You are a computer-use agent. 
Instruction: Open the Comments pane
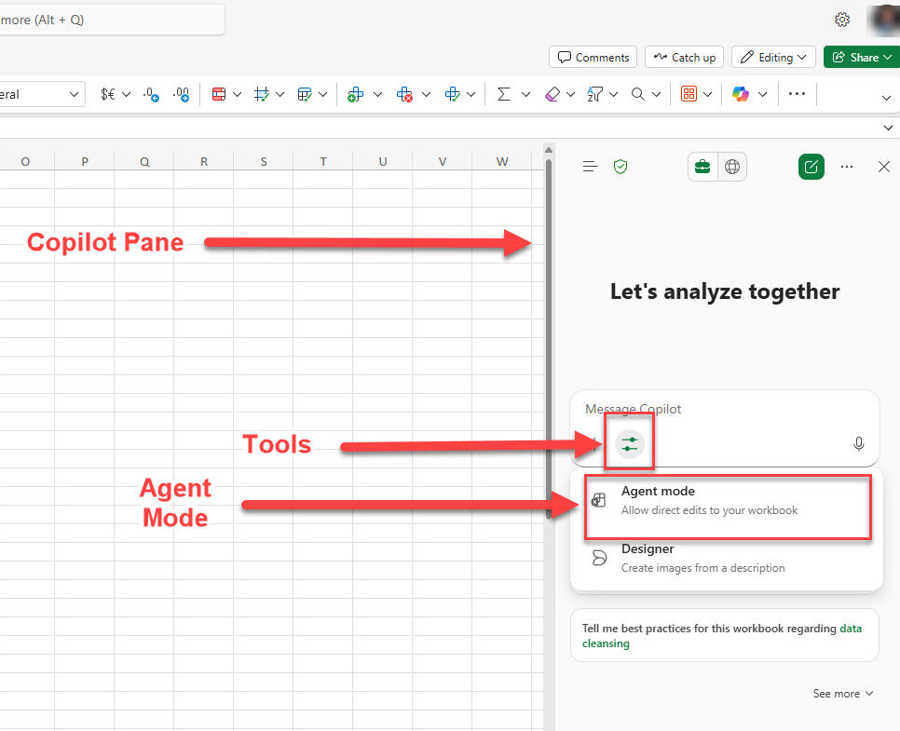[x=593, y=58]
